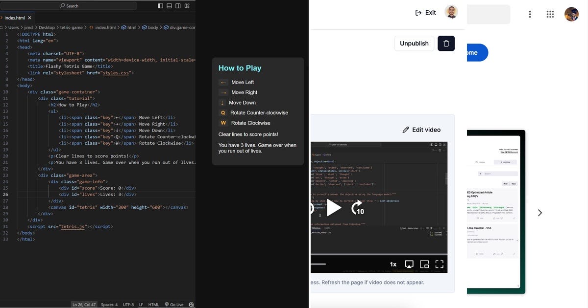Toggle the bottom panel layout icon

(x=168, y=5)
